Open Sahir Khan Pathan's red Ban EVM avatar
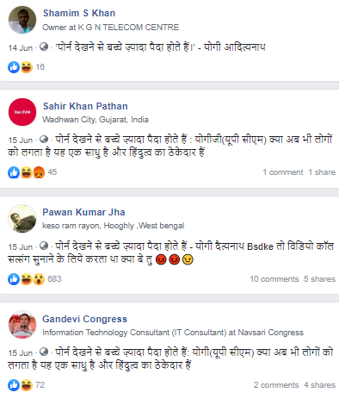 coord(22,112)
